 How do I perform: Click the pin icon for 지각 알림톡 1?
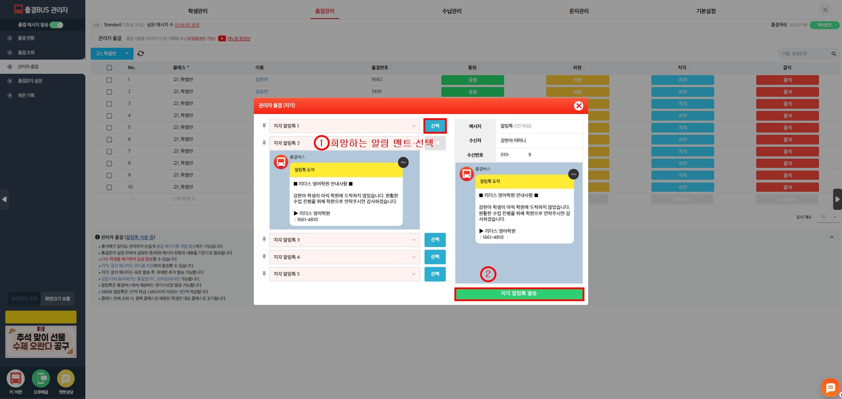[x=264, y=126]
